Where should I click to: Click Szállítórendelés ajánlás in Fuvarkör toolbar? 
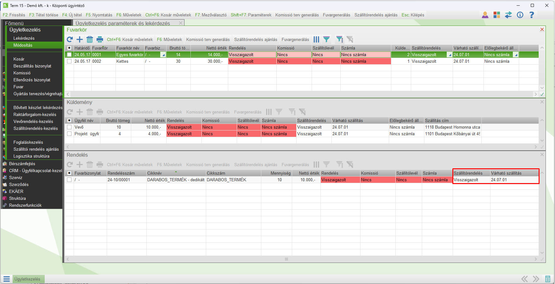click(x=256, y=39)
